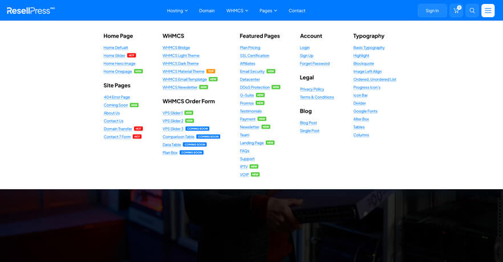Open DDoS Protection link

point(255,88)
